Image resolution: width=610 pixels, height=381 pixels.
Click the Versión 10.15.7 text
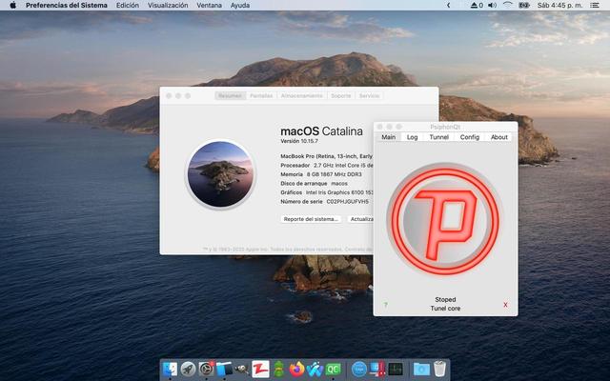(x=299, y=141)
